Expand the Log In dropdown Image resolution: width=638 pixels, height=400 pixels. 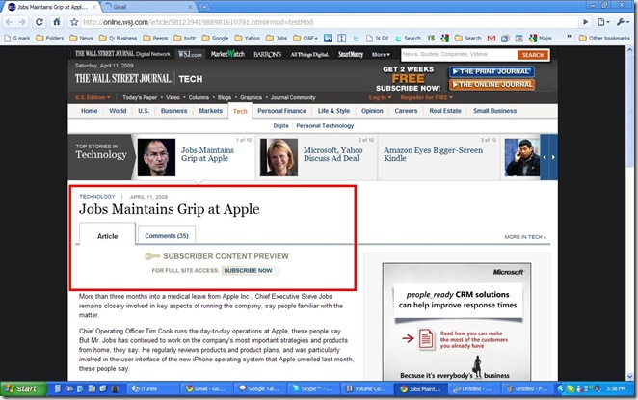click(x=380, y=97)
